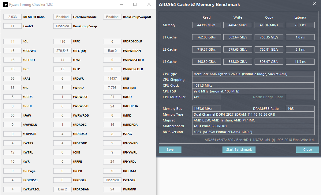Click L3 Cache Copy 306.97 GB/s
The image size is (321, 195).
click(269, 62)
